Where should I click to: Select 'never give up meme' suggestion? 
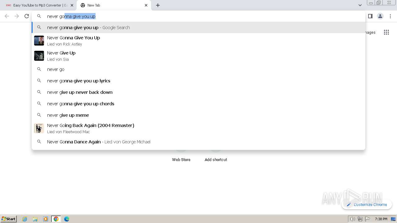pyautogui.click(x=198, y=115)
